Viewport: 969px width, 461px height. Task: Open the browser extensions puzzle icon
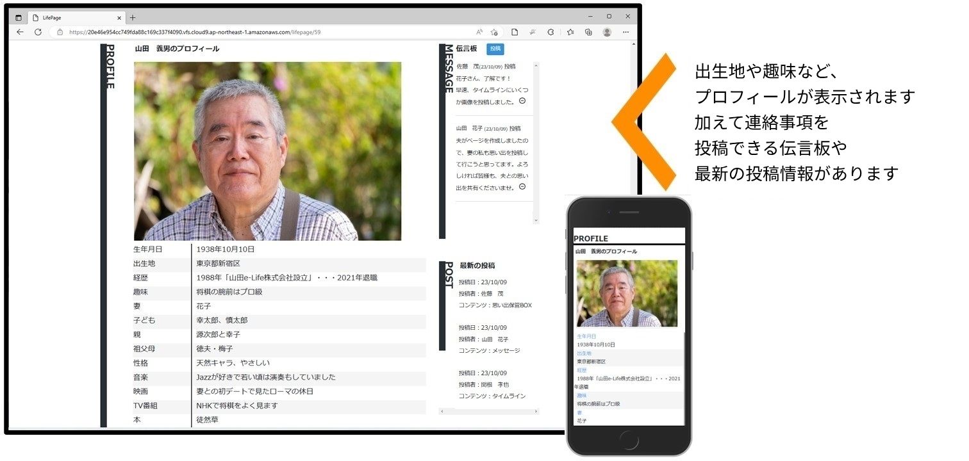tap(551, 32)
